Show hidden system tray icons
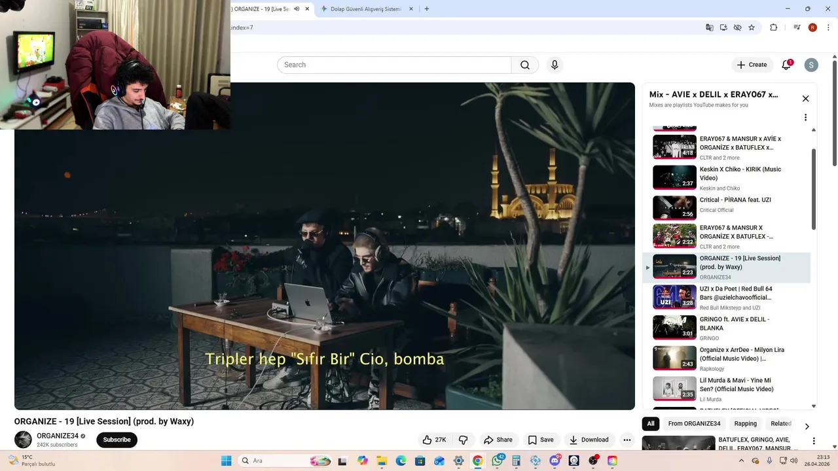The image size is (838, 471). coord(741,461)
